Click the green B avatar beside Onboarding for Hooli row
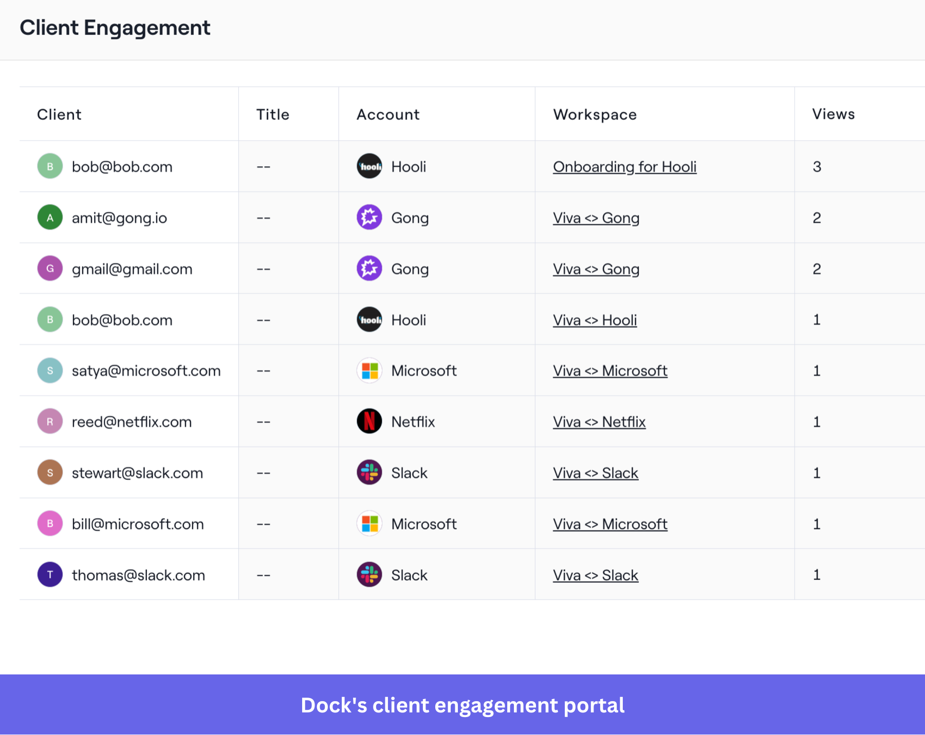This screenshot has height=735, width=925. [50, 166]
